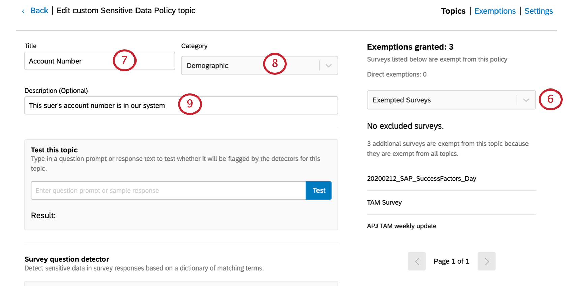Switch to the Exemptions tab
Screen dimensions: 573x286
[x=495, y=11]
